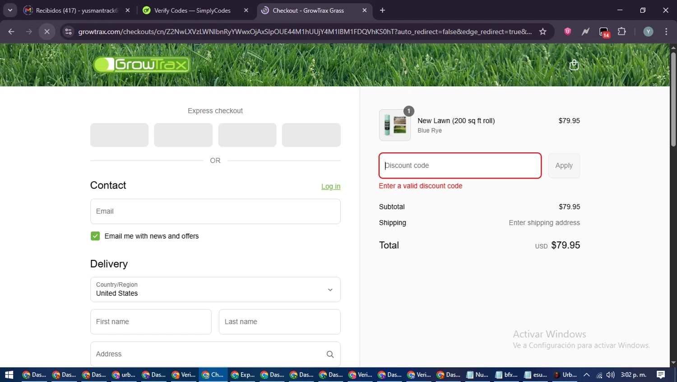The image size is (677, 382).
Task: Click the New Lawn product thumbnail
Action: pyautogui.click(x=395, y=125)
